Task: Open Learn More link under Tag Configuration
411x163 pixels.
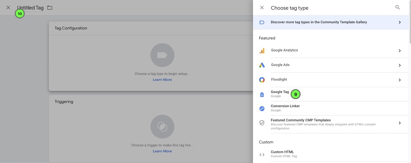Action: 162,80
